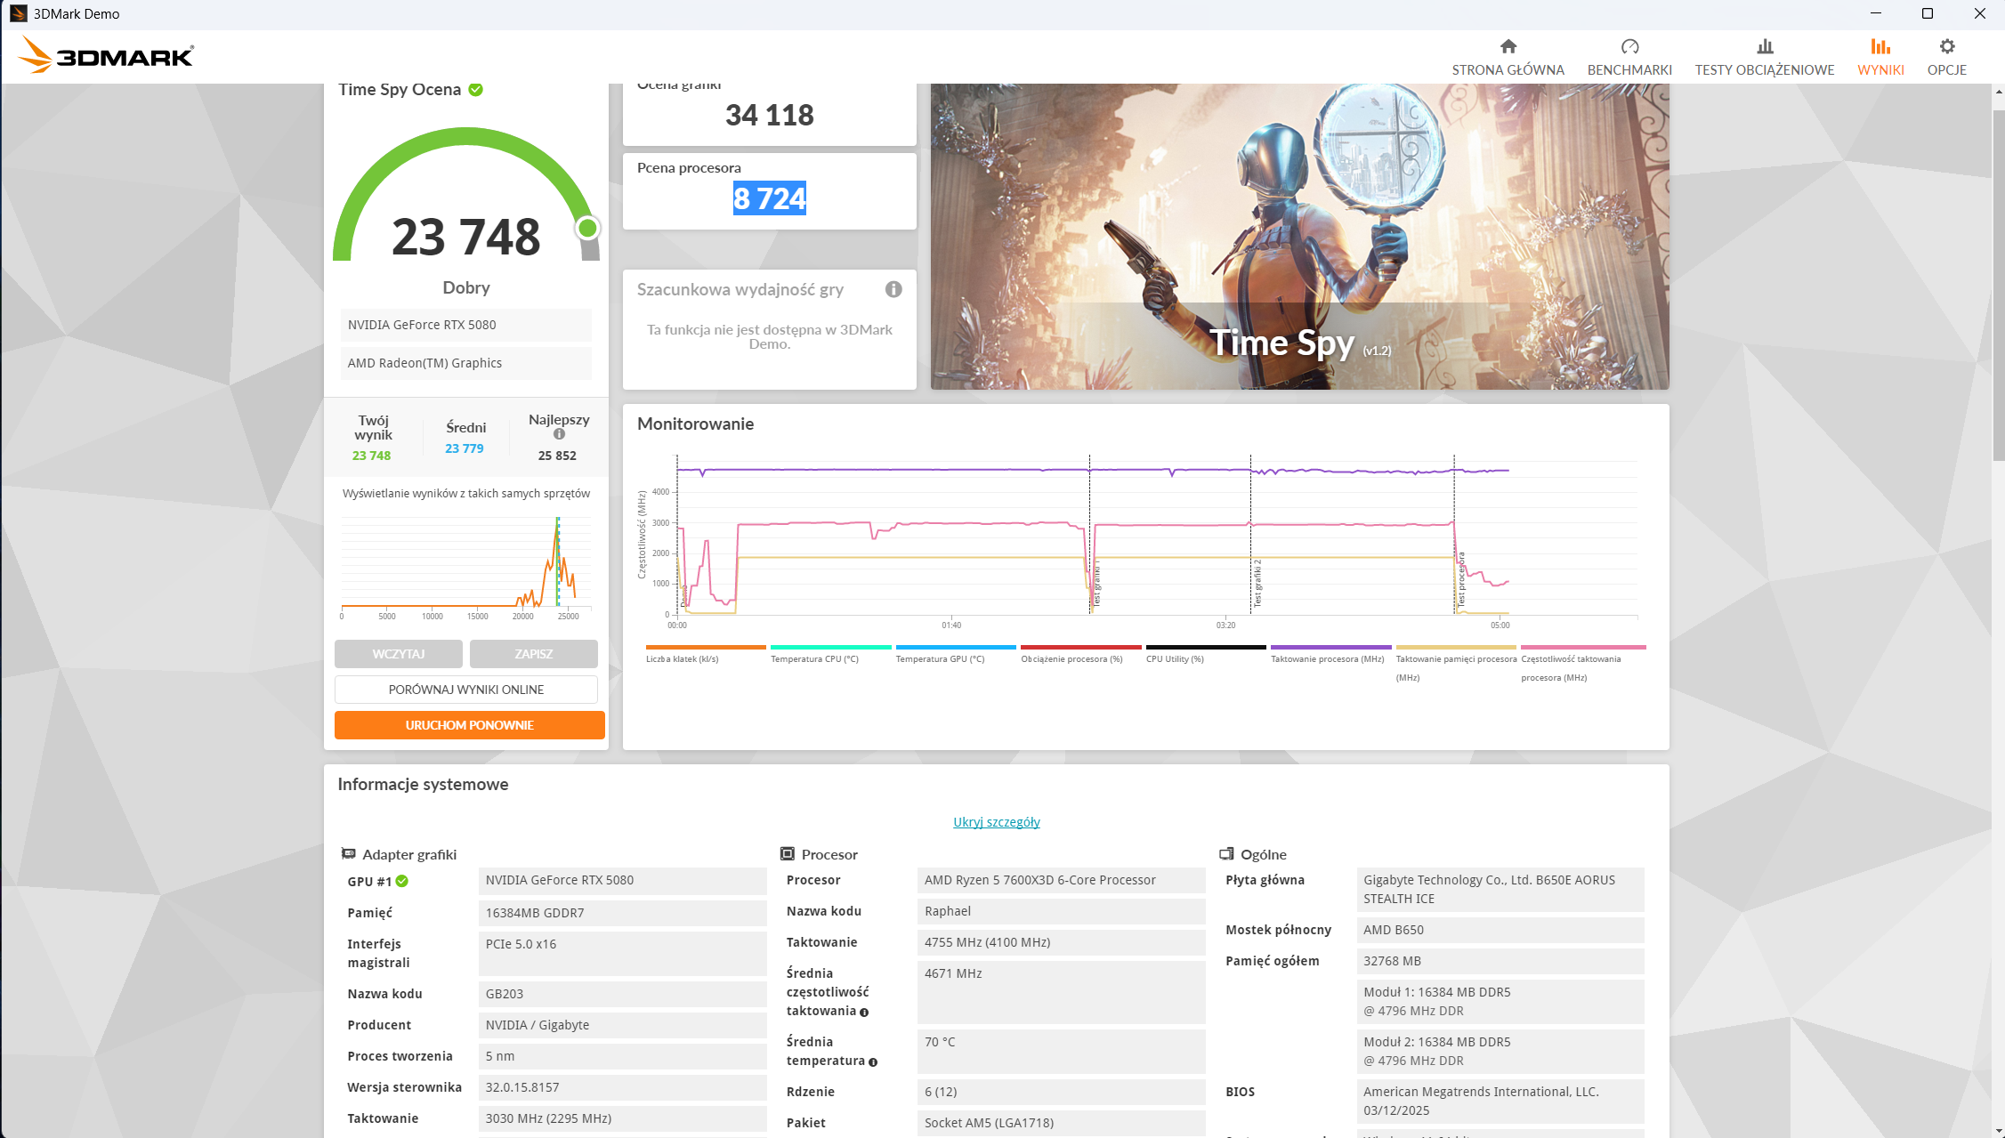Image resolution: width=2005 pixels, height=1138 pixels.
Task: Click the green check beside GPU #1
Action: 402,881
